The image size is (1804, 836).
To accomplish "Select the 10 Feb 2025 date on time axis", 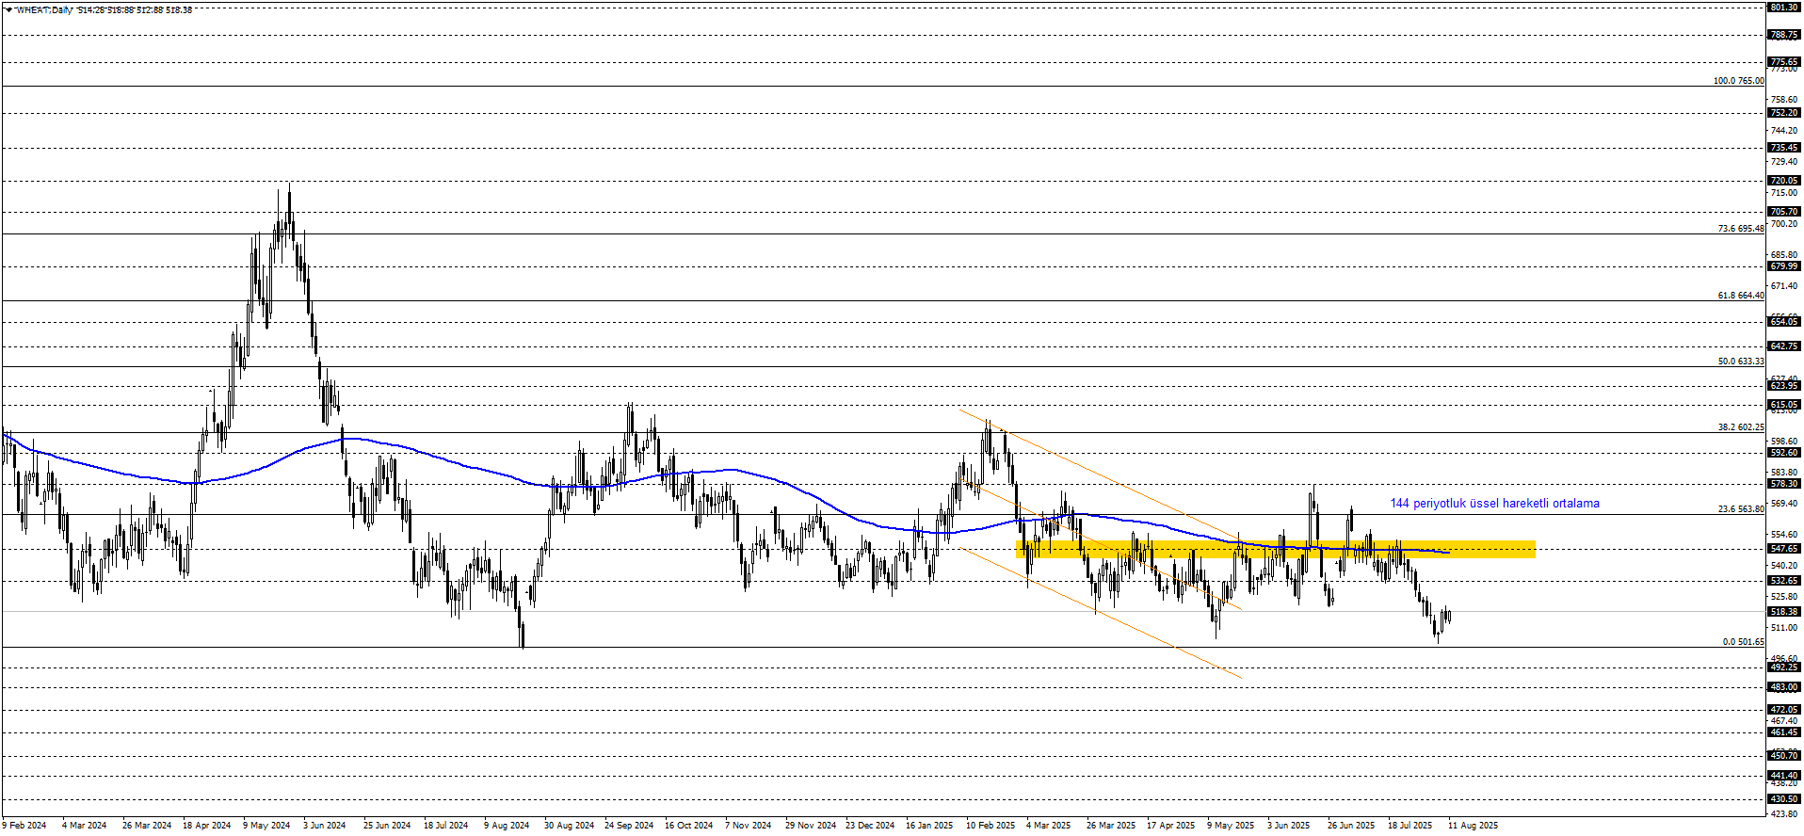I will 991,826.
